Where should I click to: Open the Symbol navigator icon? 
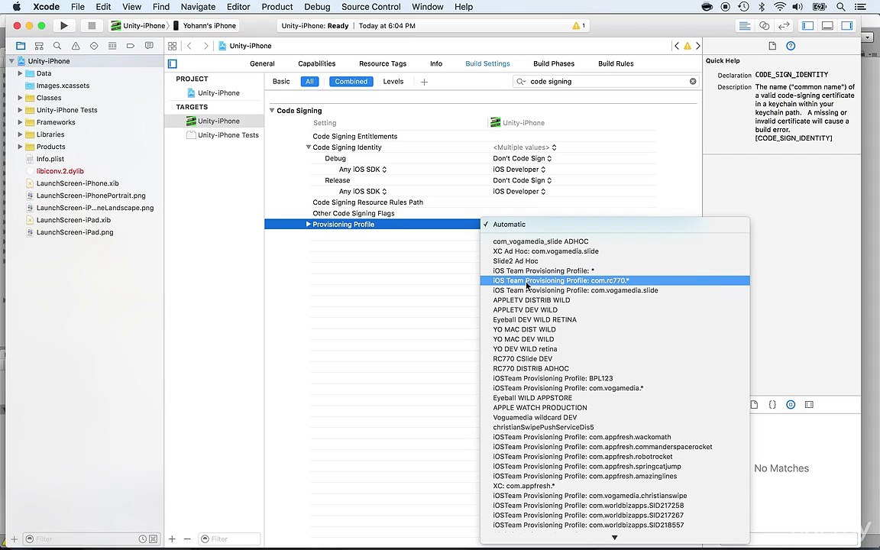[39, 46]
